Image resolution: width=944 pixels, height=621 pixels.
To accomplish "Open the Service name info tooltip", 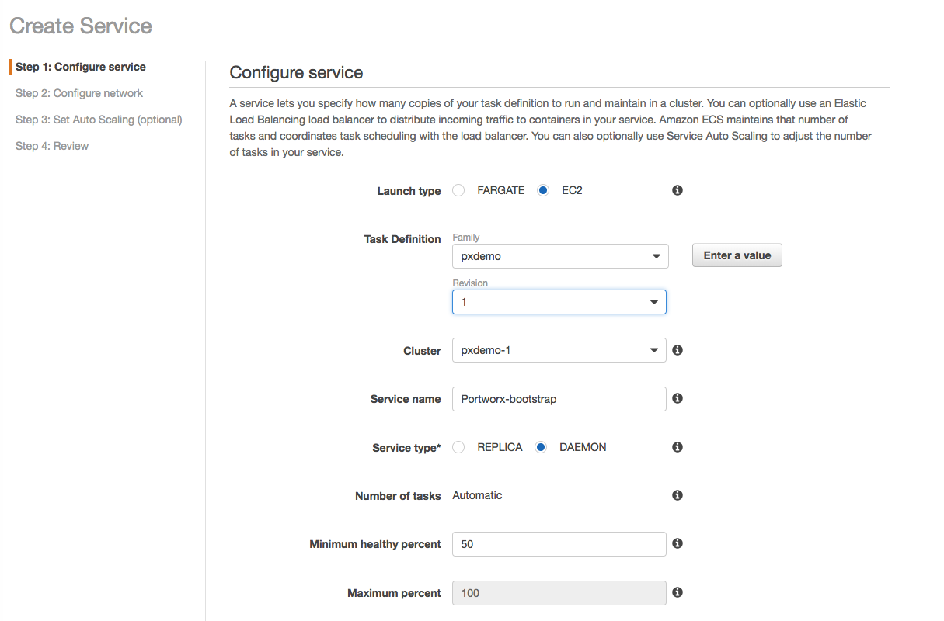I will tap(677, 398).
